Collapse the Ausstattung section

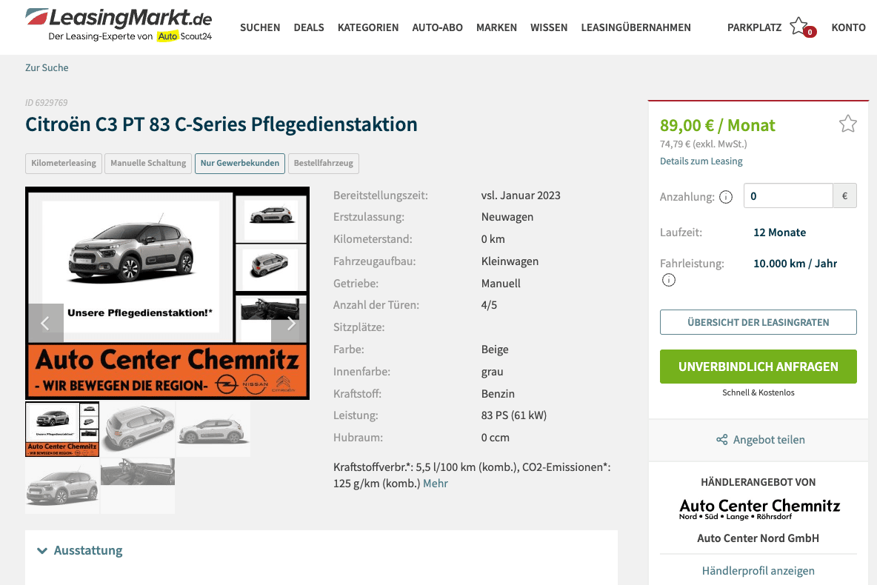pyautogui.click(x=80, y=550)
